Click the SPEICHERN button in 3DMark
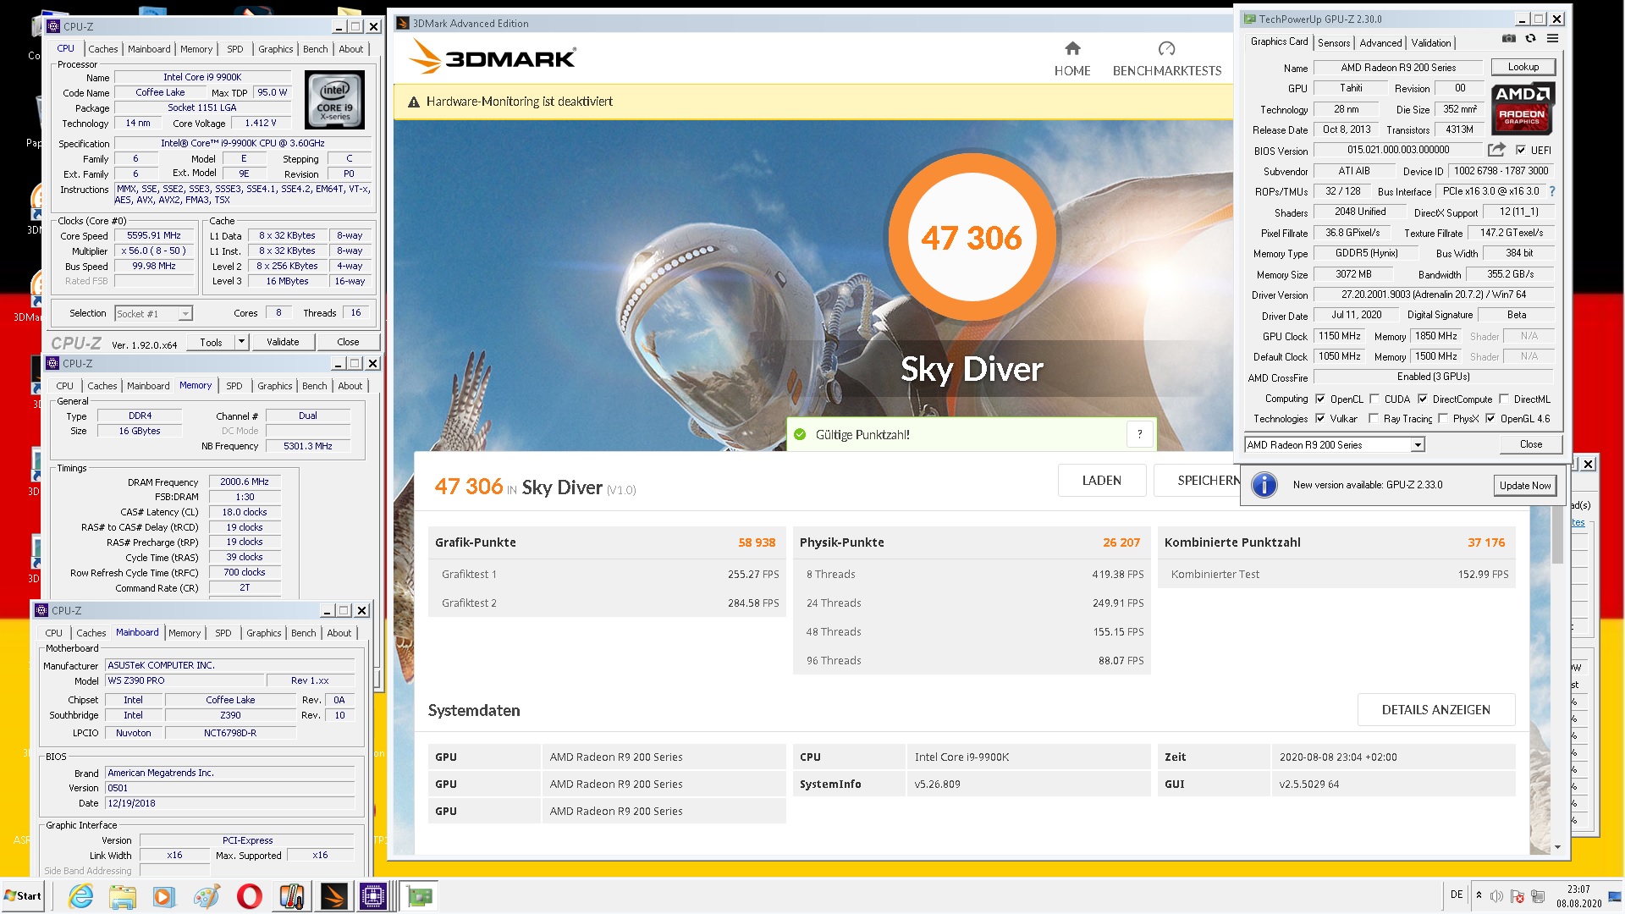 tap(1197, 481)
